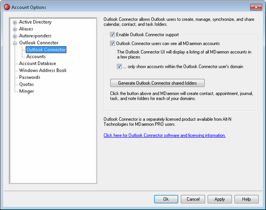266x210 pixels.
Task: Open Outlook Connector software and licensing link
Action: pos(165,135)
